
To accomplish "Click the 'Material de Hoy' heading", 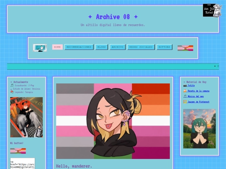I will pos(195,82).
